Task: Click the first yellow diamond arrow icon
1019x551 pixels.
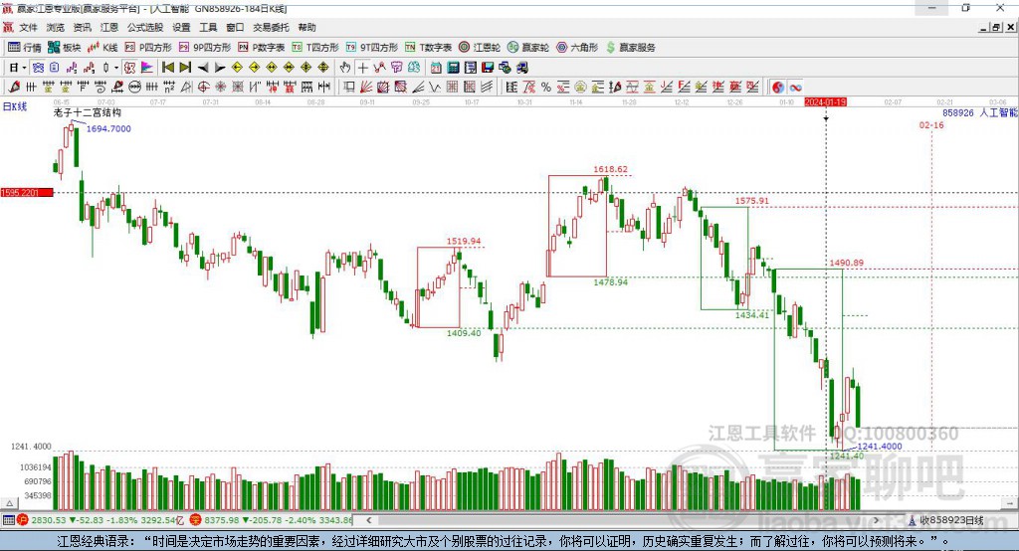Action: click(x=237, y=68)
